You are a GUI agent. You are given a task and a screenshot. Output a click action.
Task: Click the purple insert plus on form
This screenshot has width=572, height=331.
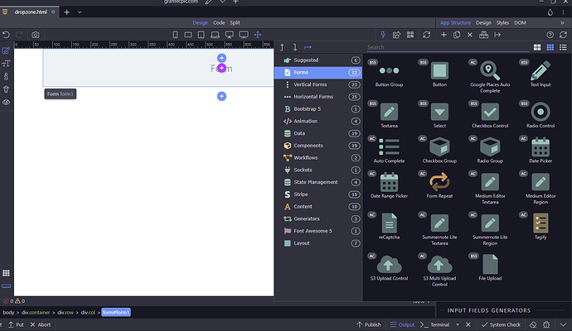tap(221, 68)
